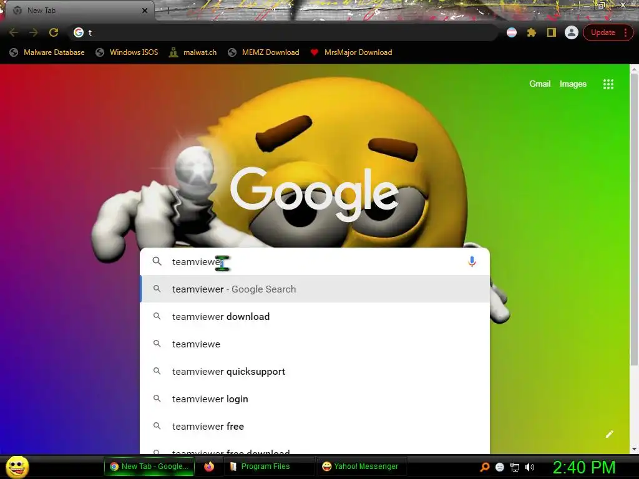639x479 pixels.
Task: Reload the page with the refresh icon
Action: tap(54, 32)
